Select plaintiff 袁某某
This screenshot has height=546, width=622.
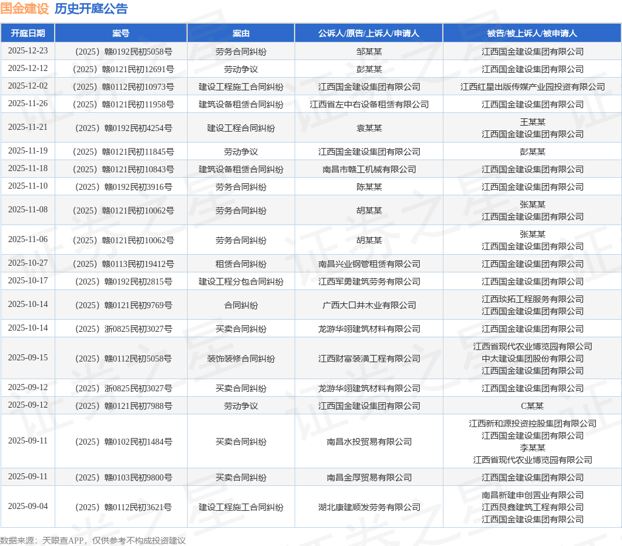[x=369, y=128]
